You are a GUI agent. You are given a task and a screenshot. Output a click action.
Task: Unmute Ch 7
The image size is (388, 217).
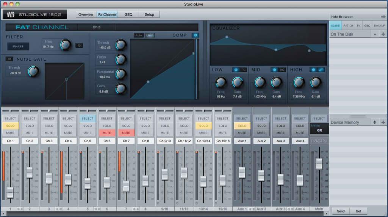click(x=126, y=133)
